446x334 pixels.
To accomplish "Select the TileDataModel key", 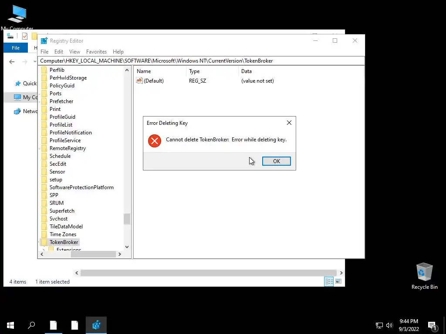I will point(66,226).
